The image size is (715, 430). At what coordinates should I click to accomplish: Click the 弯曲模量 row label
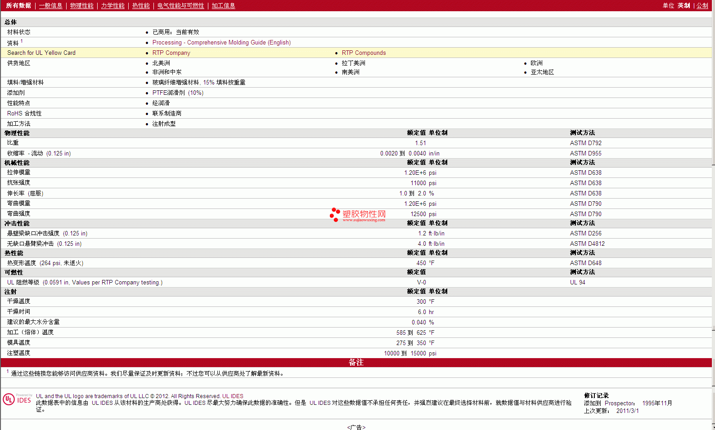click(19, 203)
